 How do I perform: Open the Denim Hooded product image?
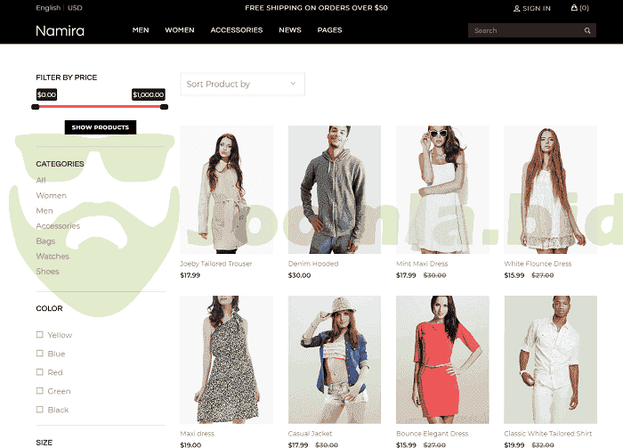(x=334, y=189)
